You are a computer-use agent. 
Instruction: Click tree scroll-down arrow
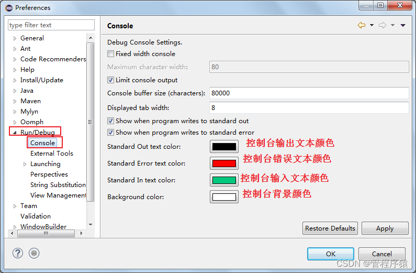coord(91,225)
